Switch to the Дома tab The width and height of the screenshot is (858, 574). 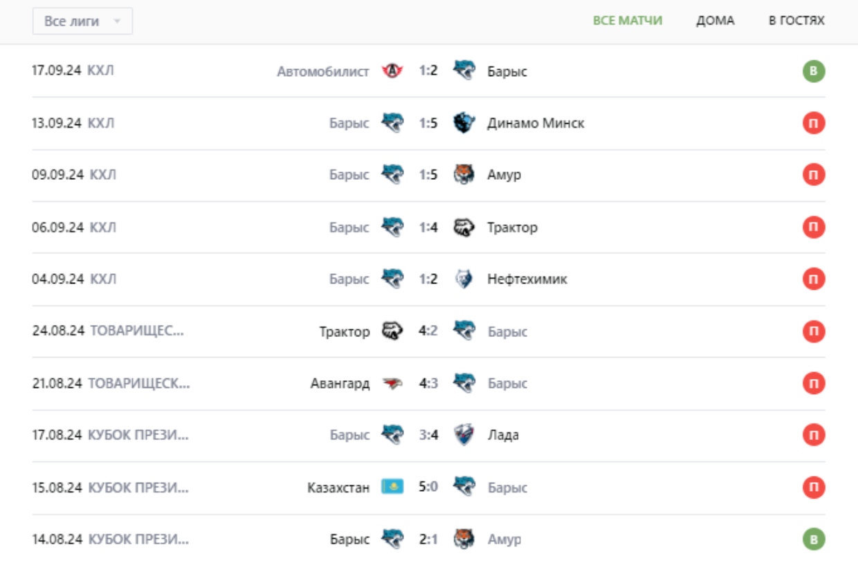(x=715, y=21)
